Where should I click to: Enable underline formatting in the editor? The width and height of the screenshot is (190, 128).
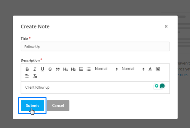coord(42,69)
